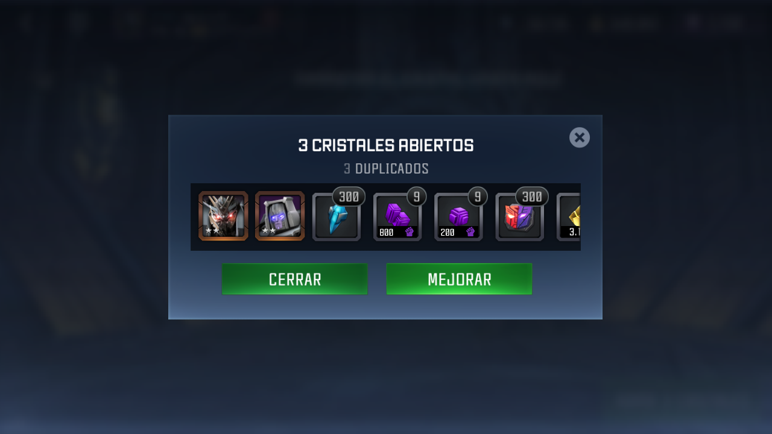This screenshot has width=772, height=434.
Task: Tap the star rating on the first bot
Action: pyautogui.click(x=212, y=231)
